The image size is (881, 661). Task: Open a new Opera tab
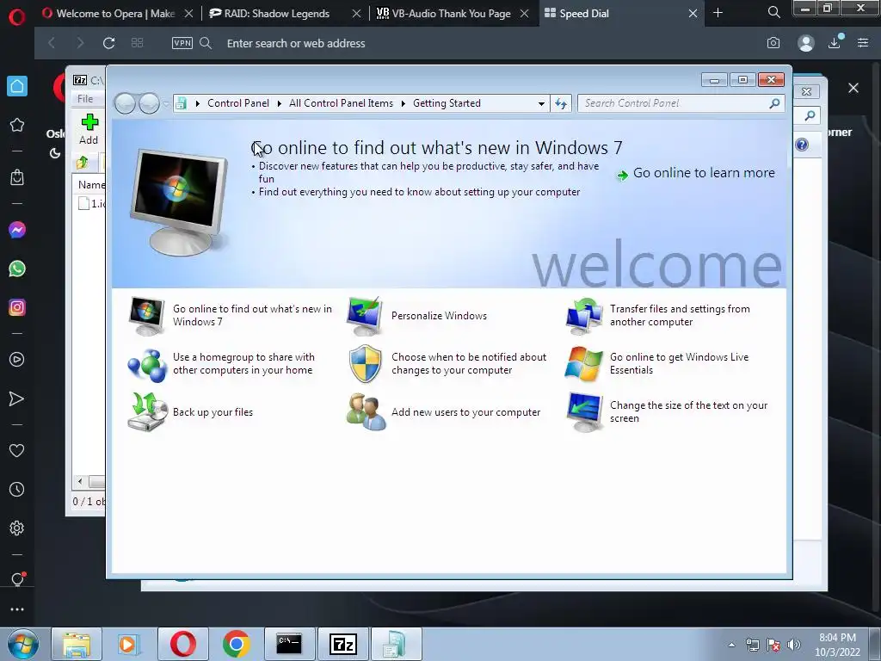coord(718,12)
